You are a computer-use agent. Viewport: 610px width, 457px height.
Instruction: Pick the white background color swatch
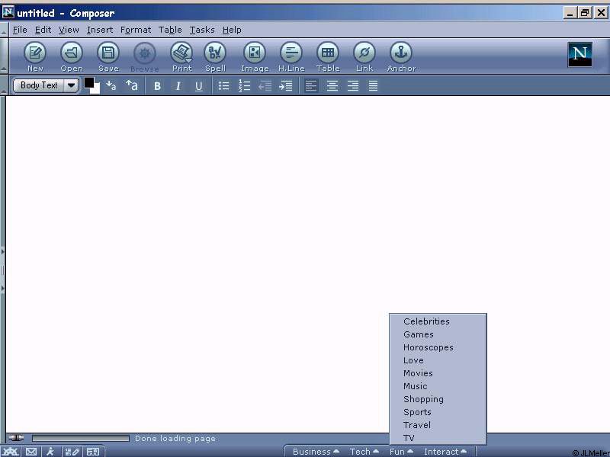pyautogui.click(x=96, y=89)
